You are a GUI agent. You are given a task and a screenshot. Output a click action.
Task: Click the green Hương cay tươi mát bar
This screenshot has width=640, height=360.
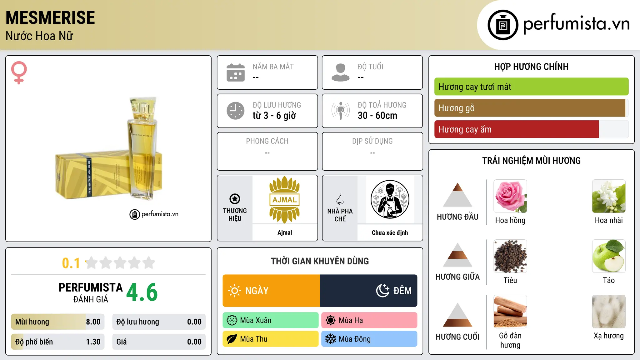pos(531,87)
